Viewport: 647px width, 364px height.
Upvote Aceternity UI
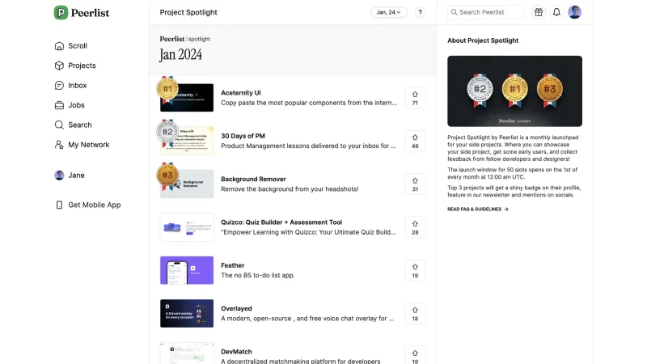[x=415, y=98]
